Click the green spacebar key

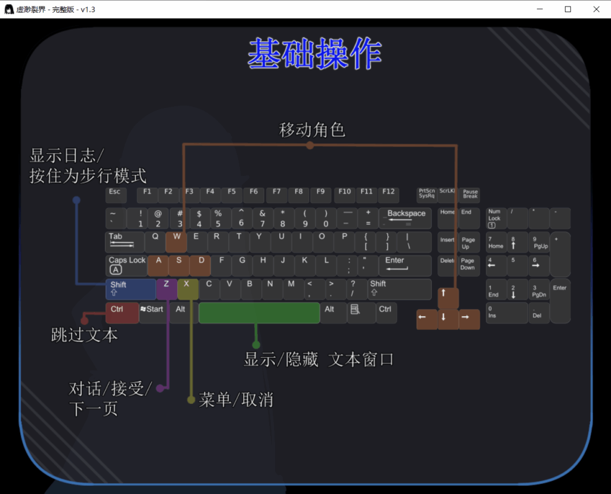point(259,313)
